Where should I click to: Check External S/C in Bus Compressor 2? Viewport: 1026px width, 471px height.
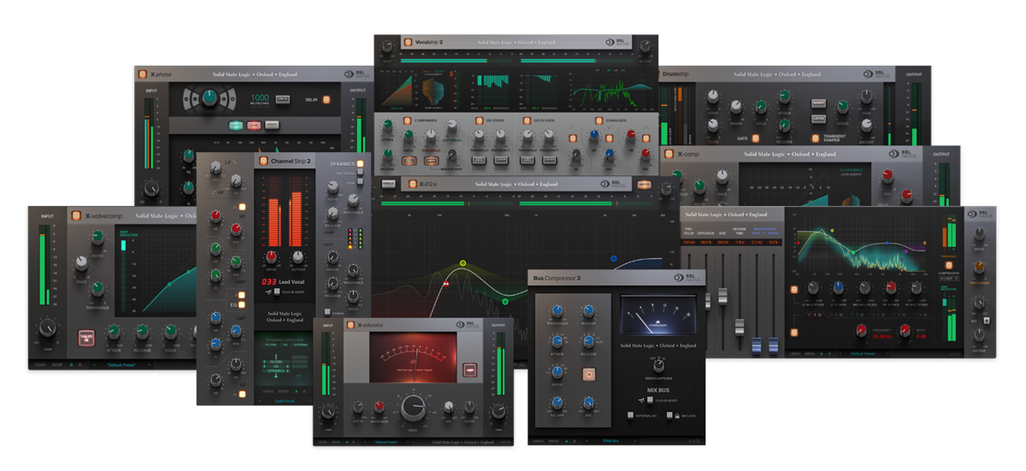point(631,415)
